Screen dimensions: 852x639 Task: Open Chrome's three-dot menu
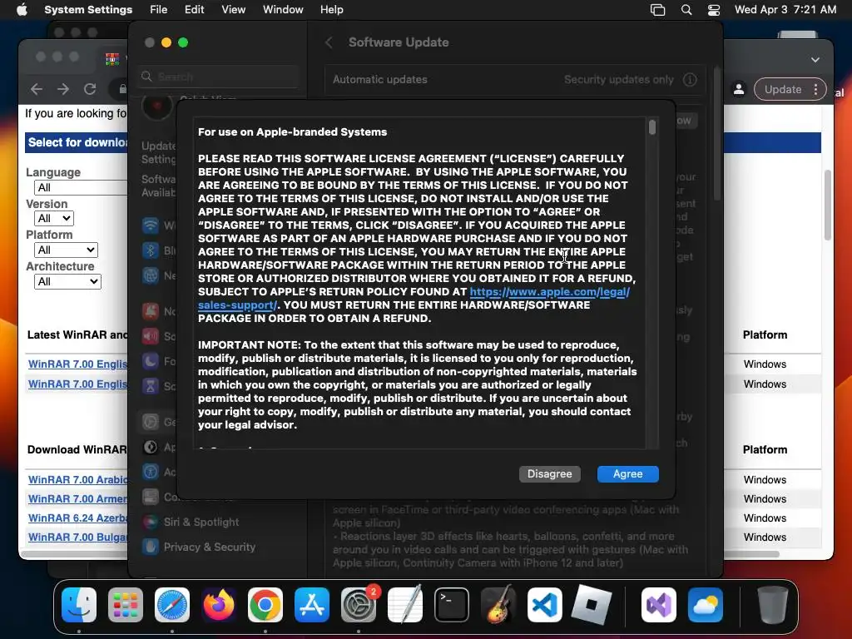[815, 90]
